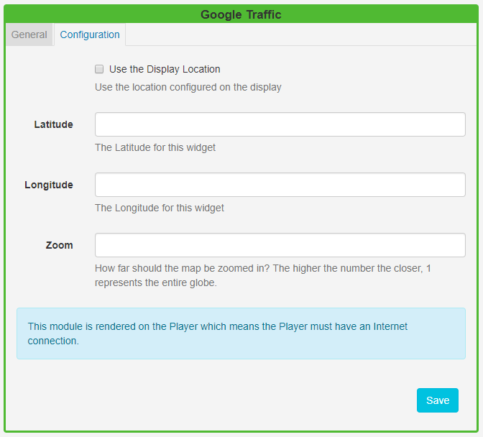Click 'The Latitude for this widget' help text
Viewport: 483px width, 437px height.
click(x=155, y=147)
